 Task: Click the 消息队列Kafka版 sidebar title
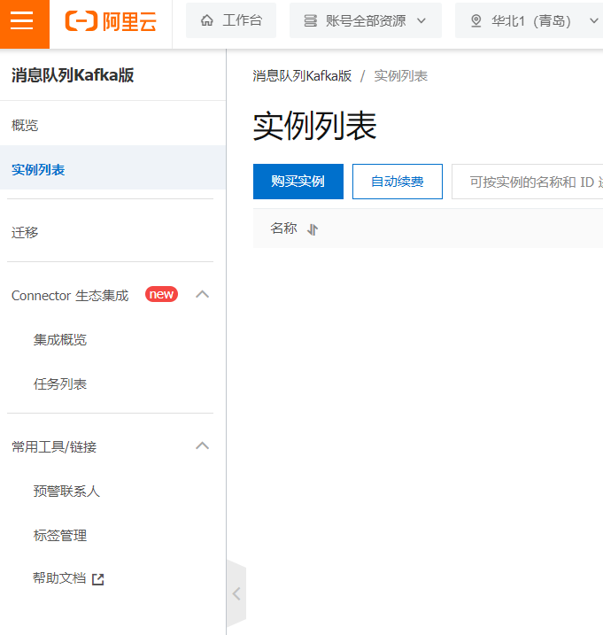(x=73, y=75)
